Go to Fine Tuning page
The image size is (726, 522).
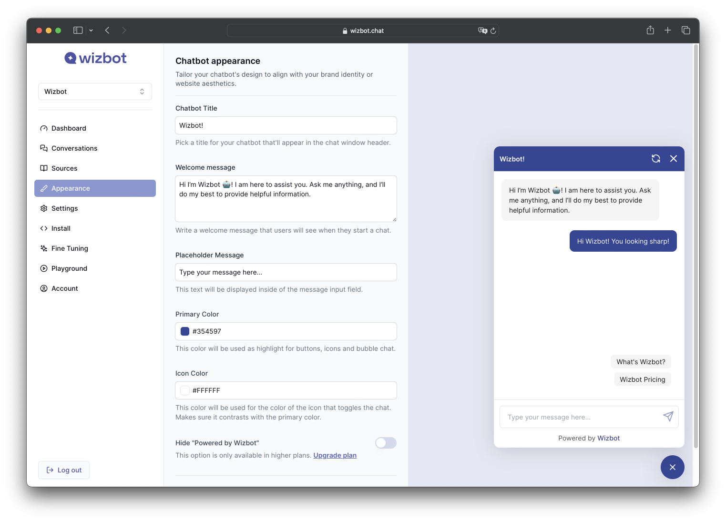[95, 248]
